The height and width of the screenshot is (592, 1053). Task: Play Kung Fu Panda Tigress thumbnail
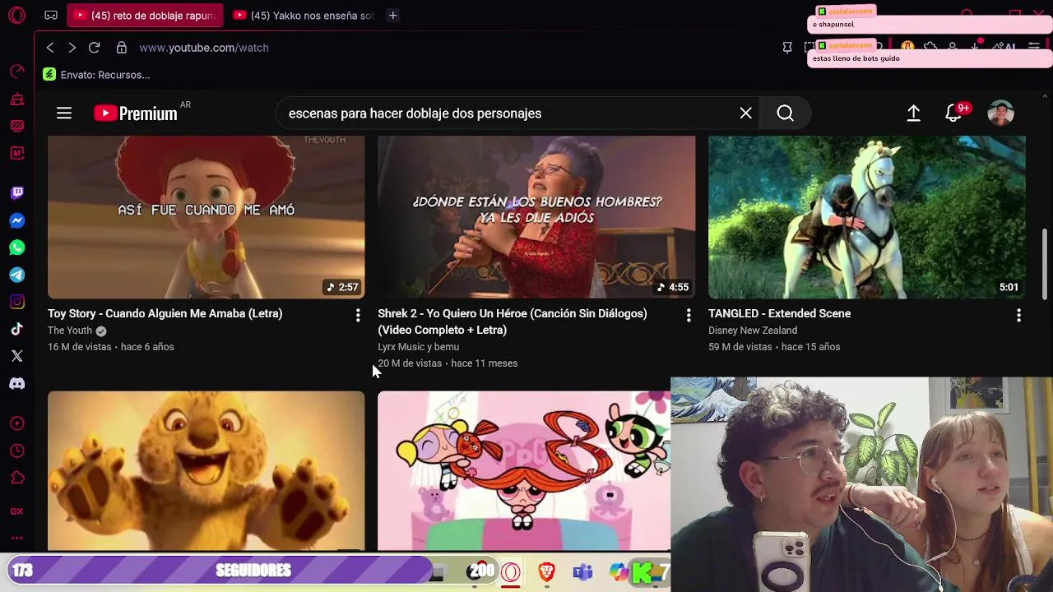(206, 470)
